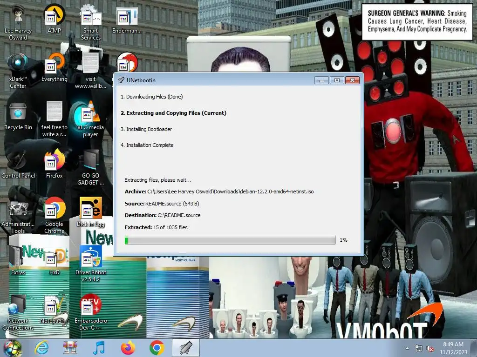Open the pinned bookshelf taskbar icon
This screenshot has width=477, height=357.
point(70,348)
